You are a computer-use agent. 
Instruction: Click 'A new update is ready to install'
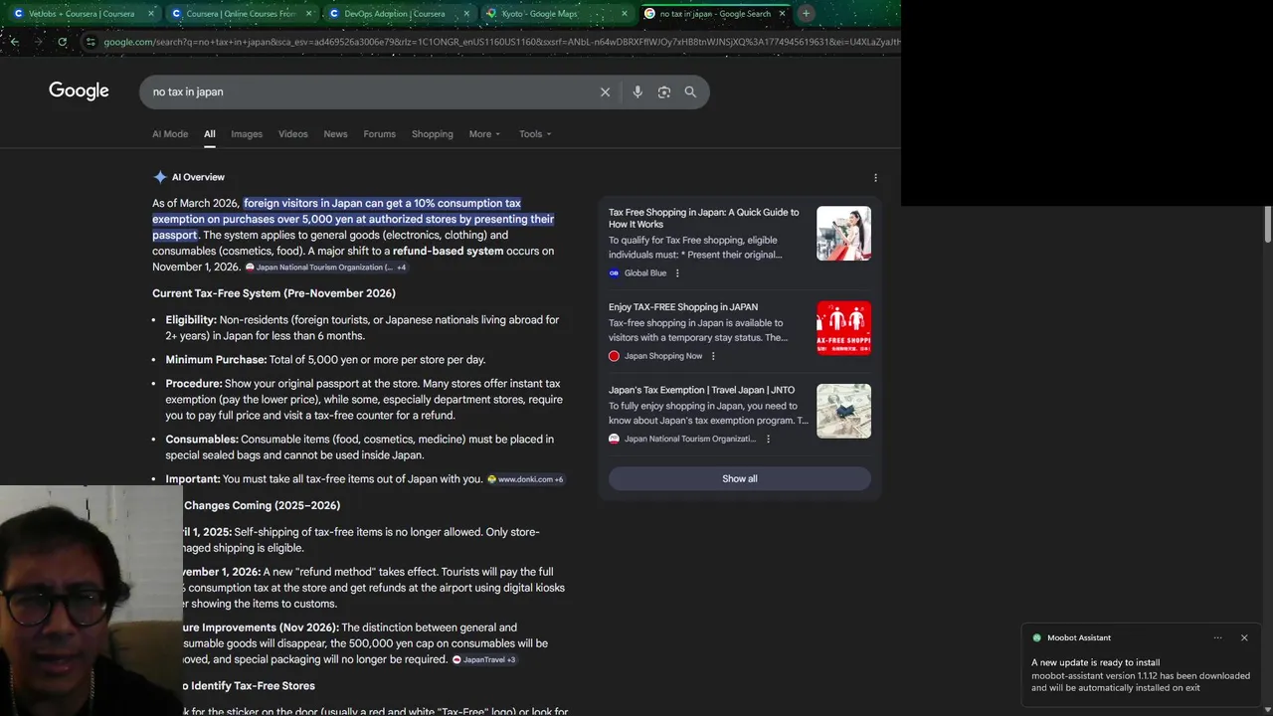click(x=1096, y=662)
